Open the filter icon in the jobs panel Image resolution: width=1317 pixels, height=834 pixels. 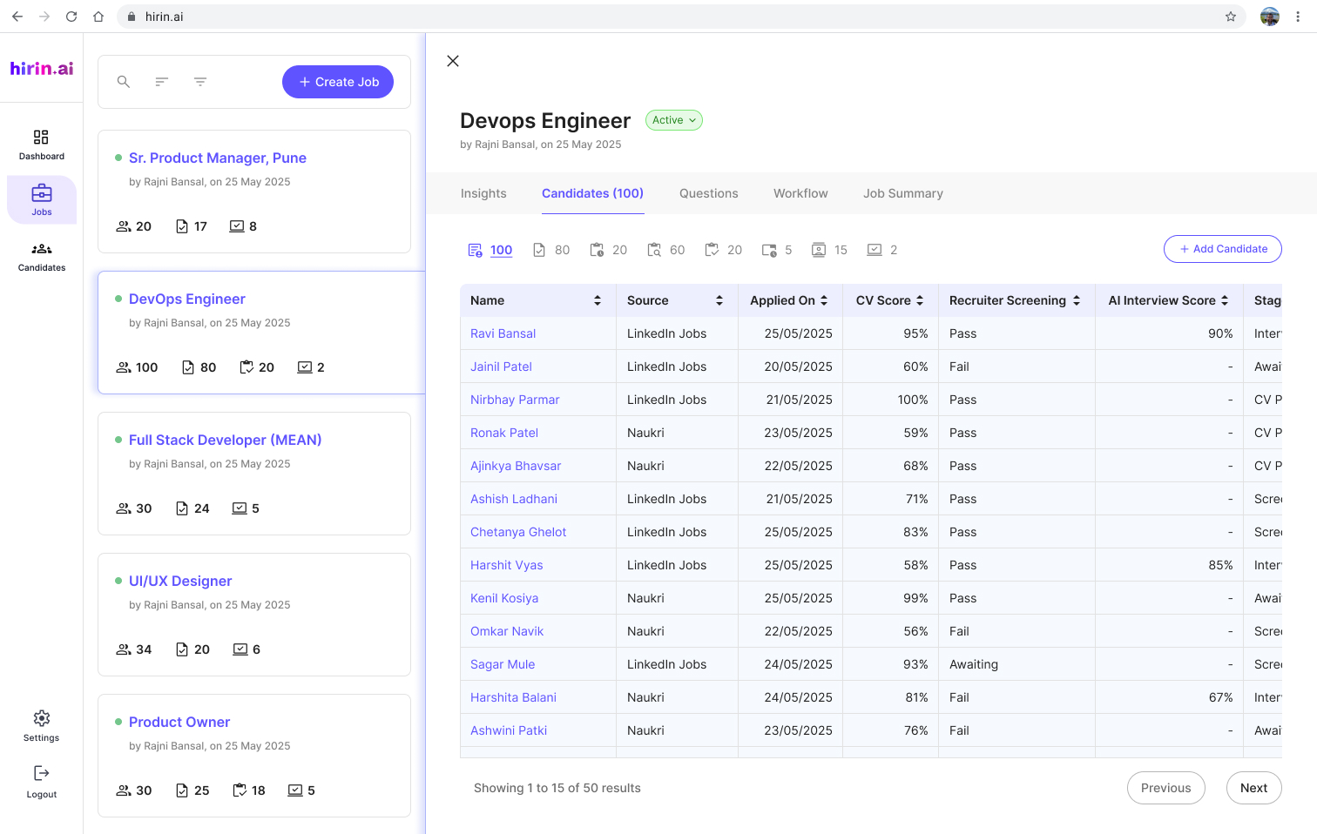[x=200, y=81]
